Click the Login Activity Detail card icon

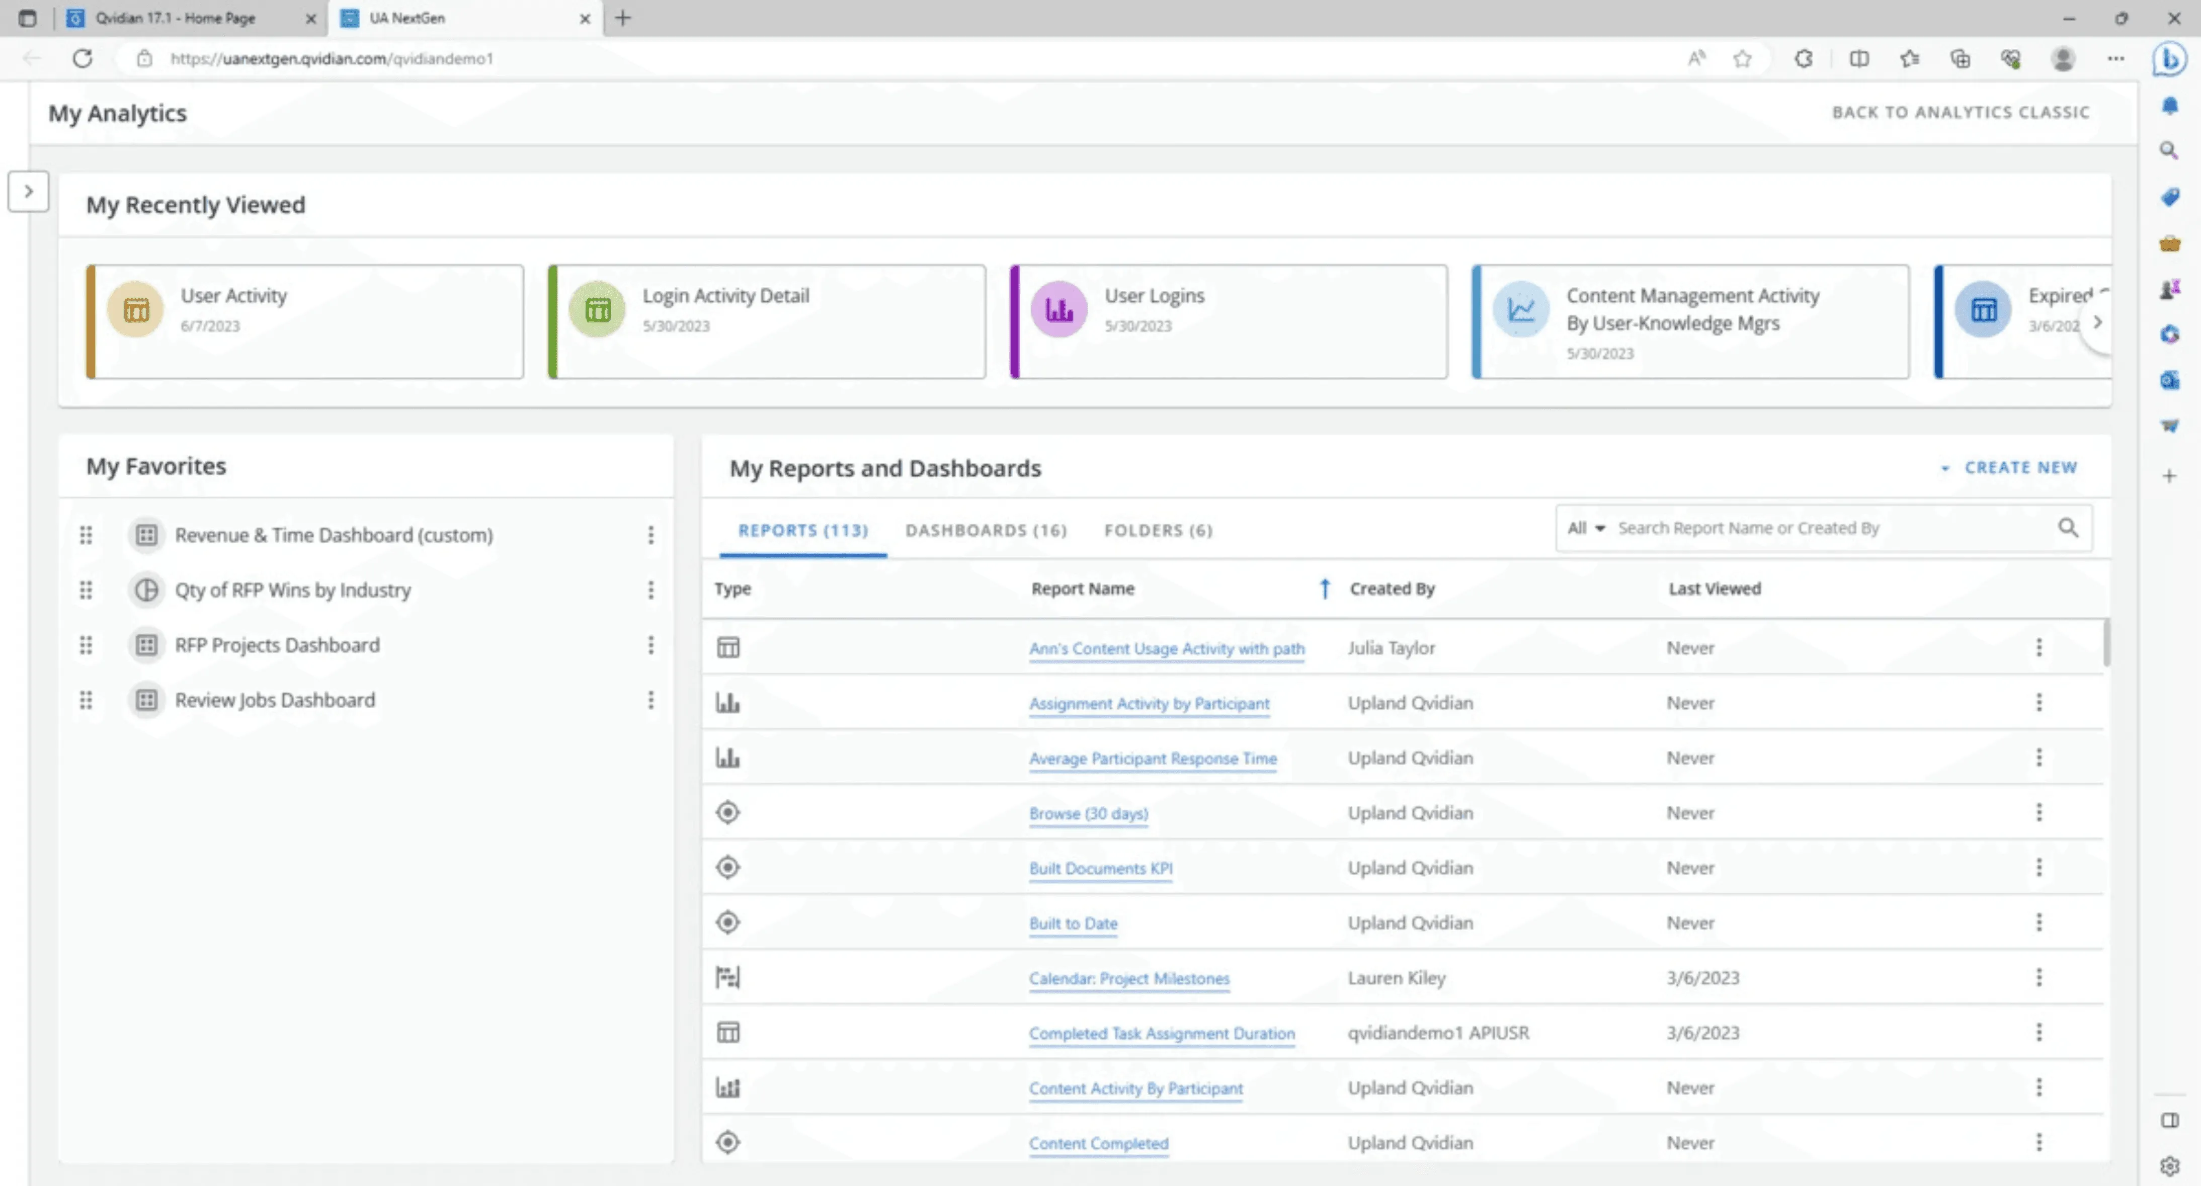coord(597,309)
